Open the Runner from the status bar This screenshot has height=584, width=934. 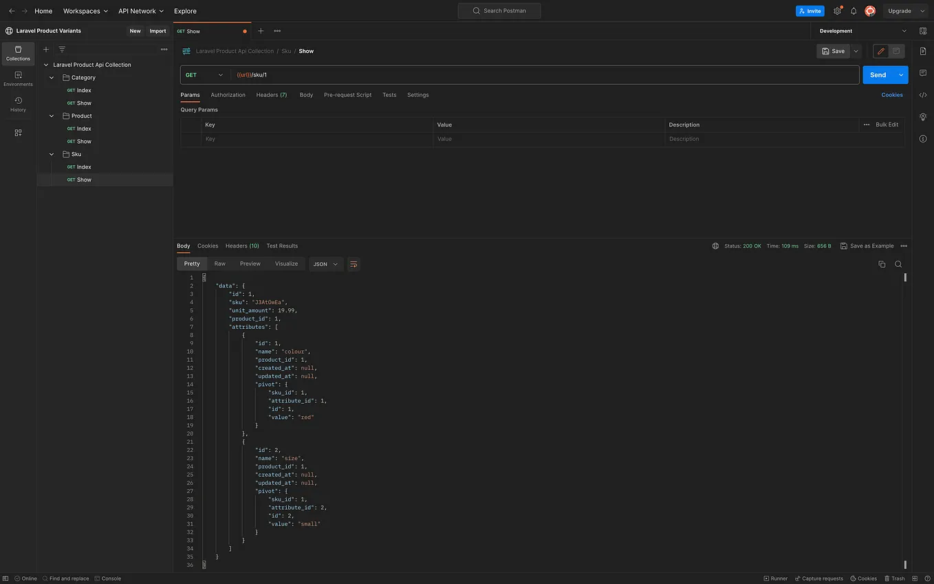tap(776, 578)
